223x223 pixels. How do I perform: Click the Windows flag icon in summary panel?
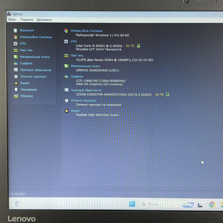click(66, 30)
